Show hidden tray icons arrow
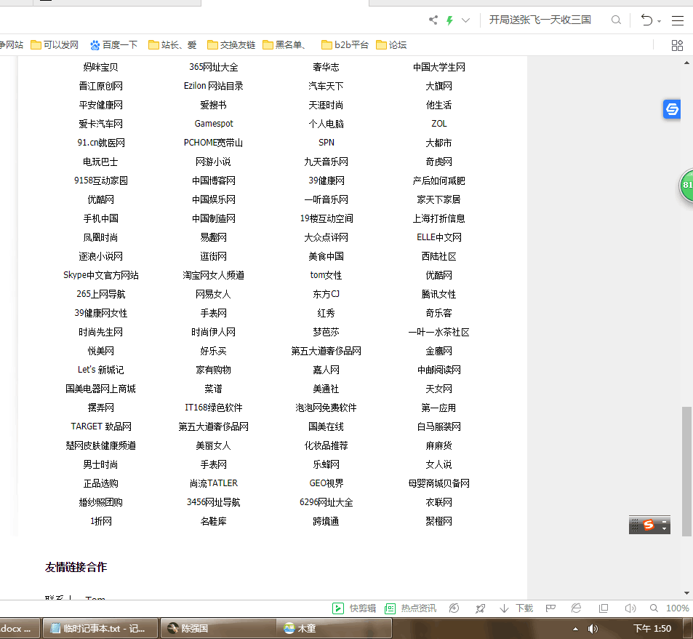Screen dimensions: 693x639 pyautogui.click(x=575, y=629)
